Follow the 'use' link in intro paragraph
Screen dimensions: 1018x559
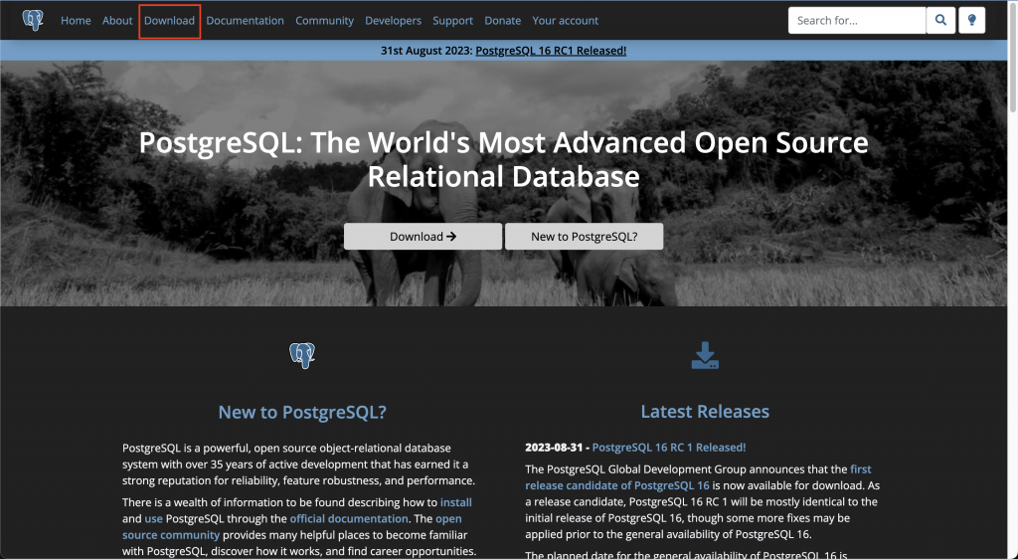(x=153, y=518)
